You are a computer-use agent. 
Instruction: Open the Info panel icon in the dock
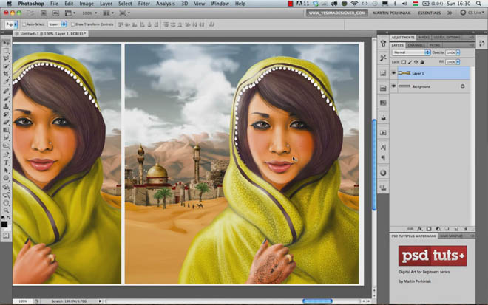[383, 173]
